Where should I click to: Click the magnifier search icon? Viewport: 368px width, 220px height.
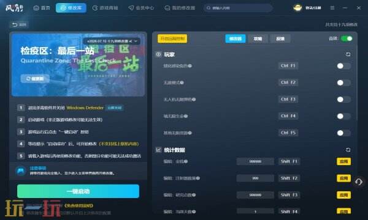209,8
